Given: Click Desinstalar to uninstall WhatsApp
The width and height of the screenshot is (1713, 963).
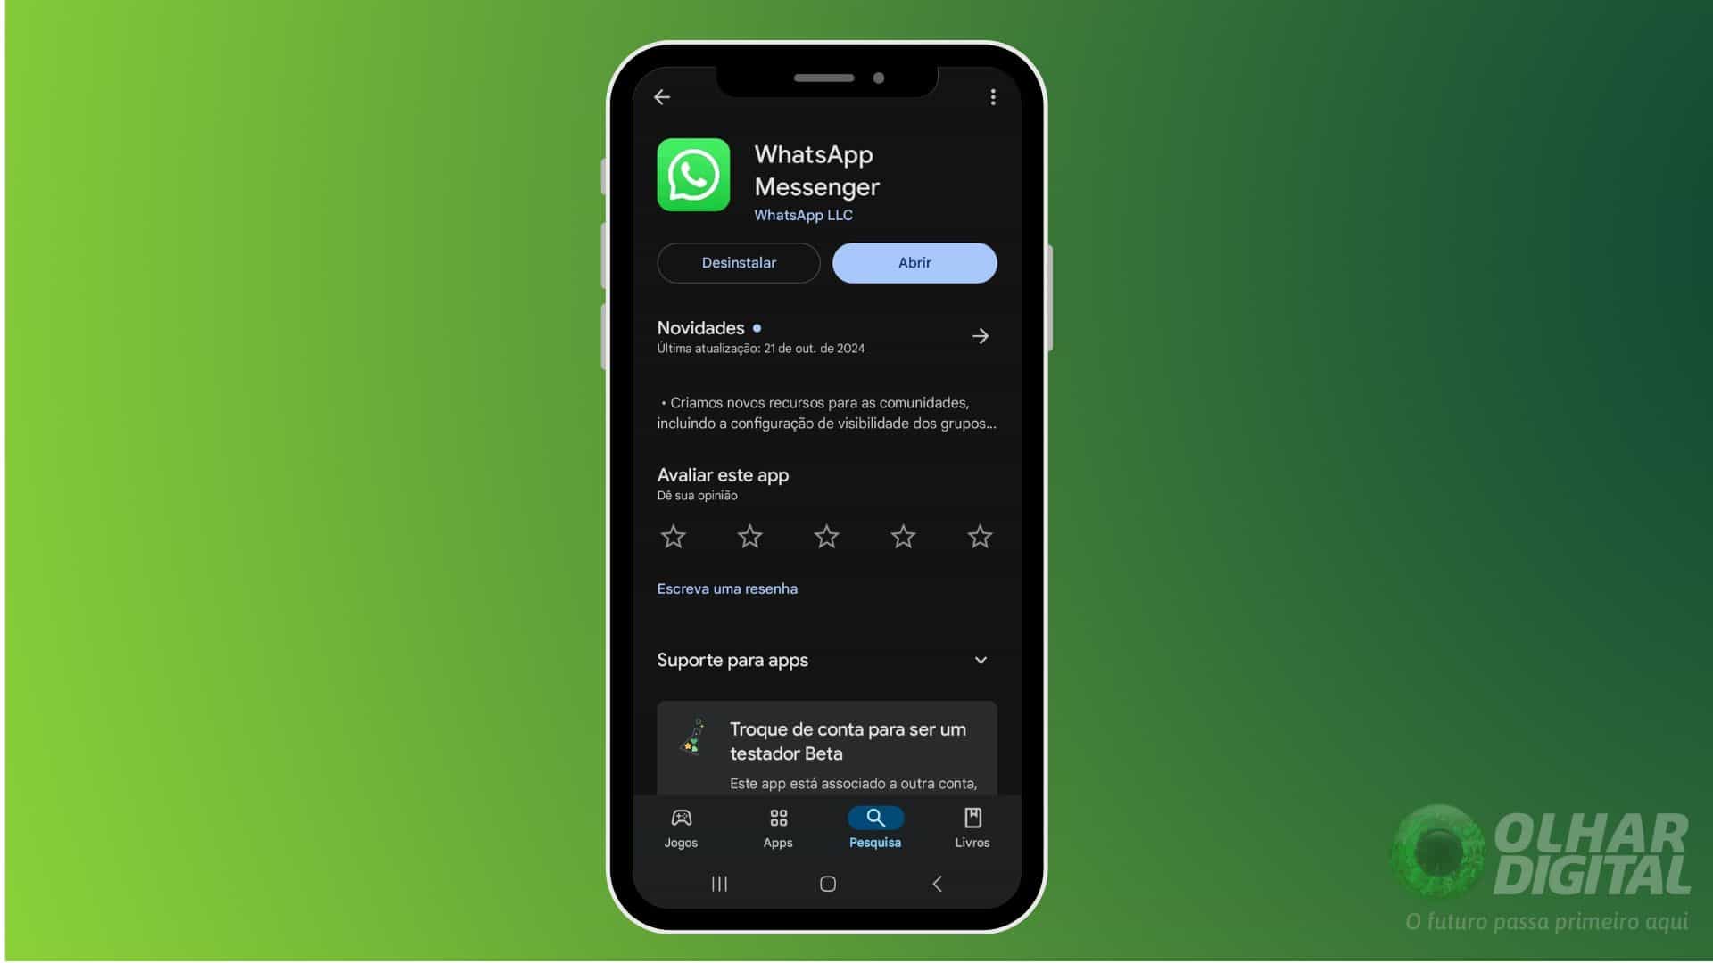Looking at the screenshot, I should tap(739, 262).
